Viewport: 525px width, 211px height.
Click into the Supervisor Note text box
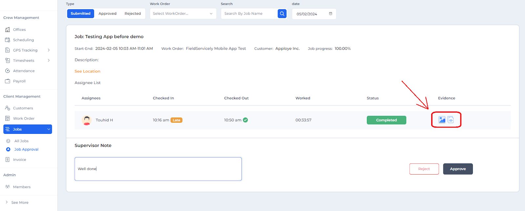[x=158, y=169]
